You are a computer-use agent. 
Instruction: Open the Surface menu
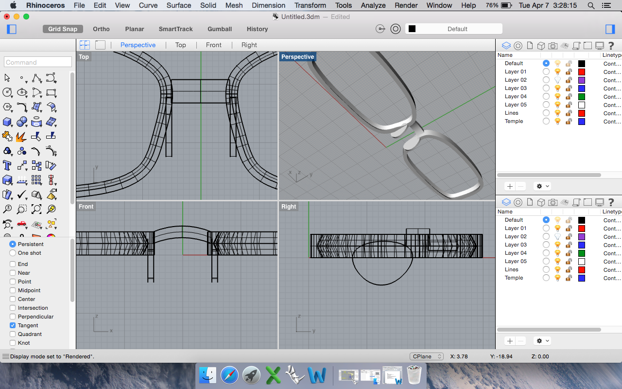178,5
